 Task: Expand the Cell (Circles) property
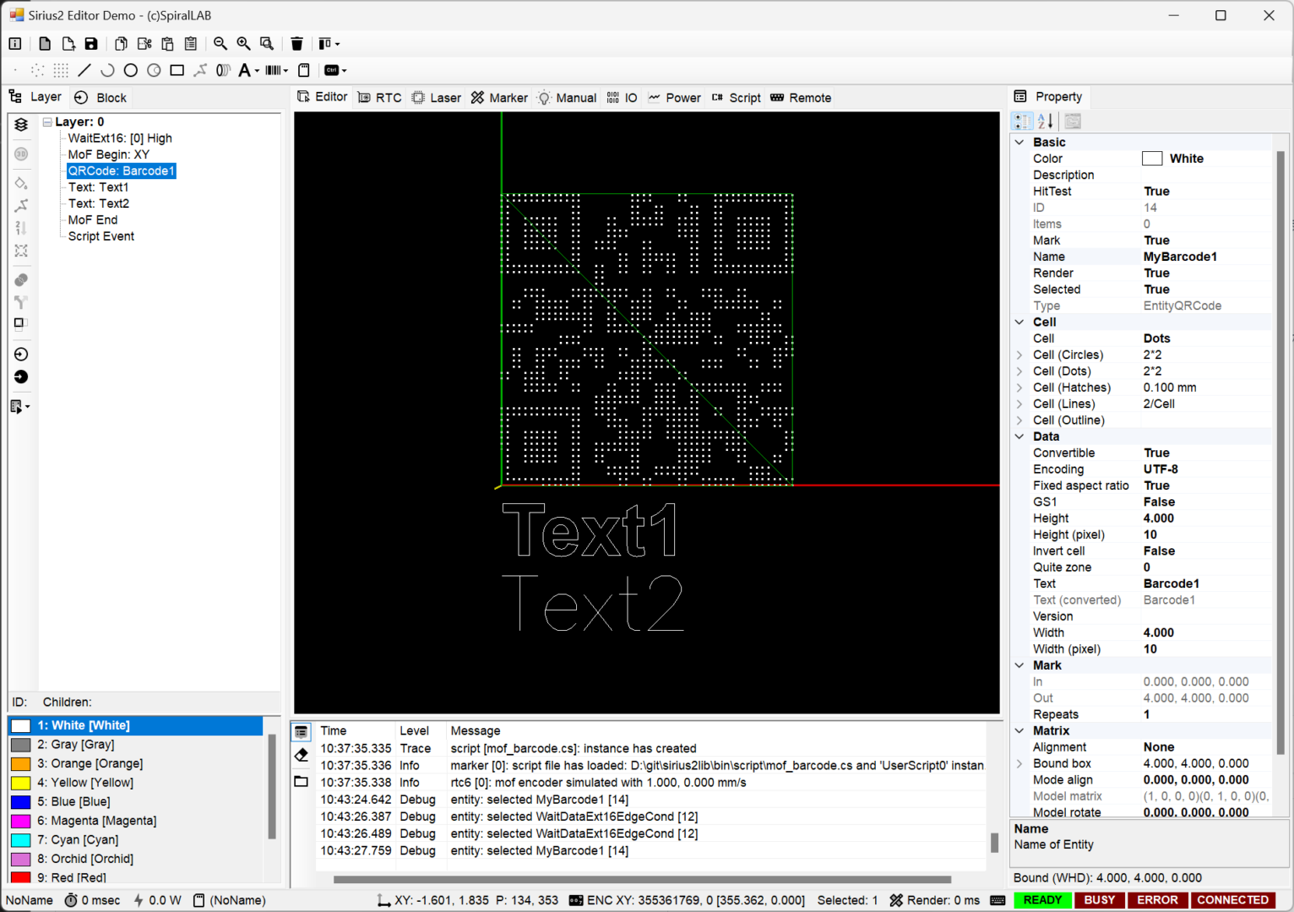1019,355
